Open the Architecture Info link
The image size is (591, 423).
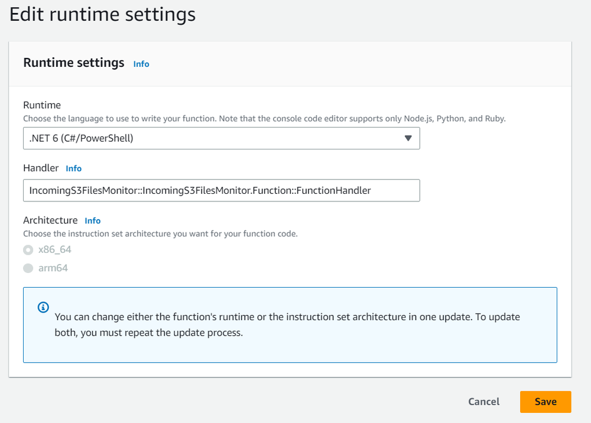coord(92,220)
